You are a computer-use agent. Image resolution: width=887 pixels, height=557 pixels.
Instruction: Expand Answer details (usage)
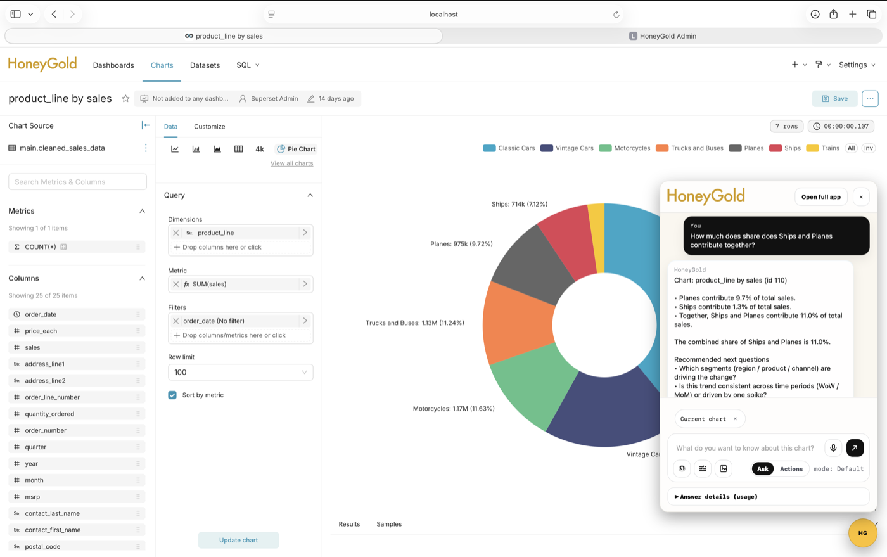pyautogui.click(x=769, y=497)
